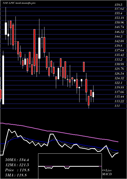Click the 124.32 price axis label
Screen dimensions: 127x179
(x=119, y=78)
